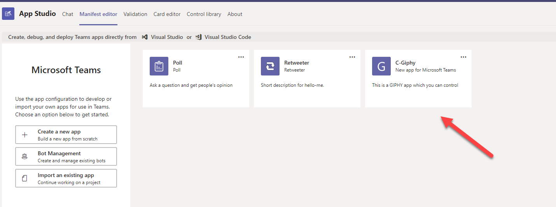Click 'Build a new app from scratch' text

coord(68,139)
